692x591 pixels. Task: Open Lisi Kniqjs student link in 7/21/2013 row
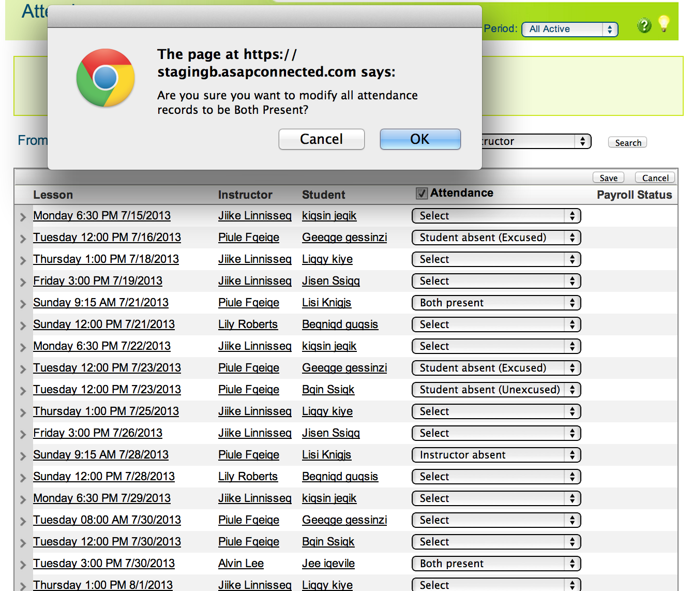tap(327, 303)
